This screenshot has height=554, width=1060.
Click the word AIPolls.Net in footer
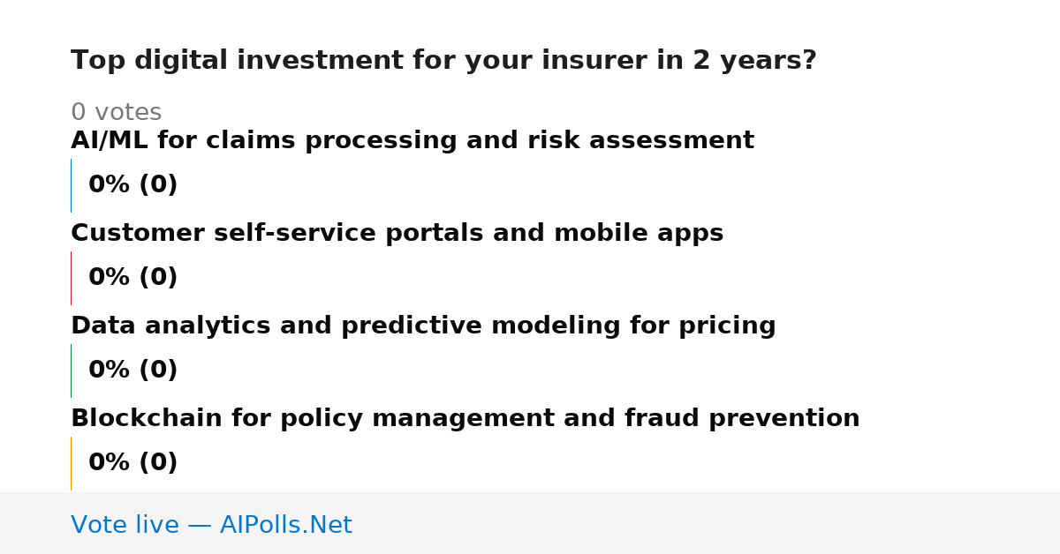coord(285,526)
